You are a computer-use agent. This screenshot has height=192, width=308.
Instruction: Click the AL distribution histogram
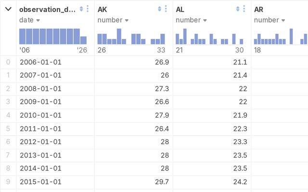(x=210, y=36)
